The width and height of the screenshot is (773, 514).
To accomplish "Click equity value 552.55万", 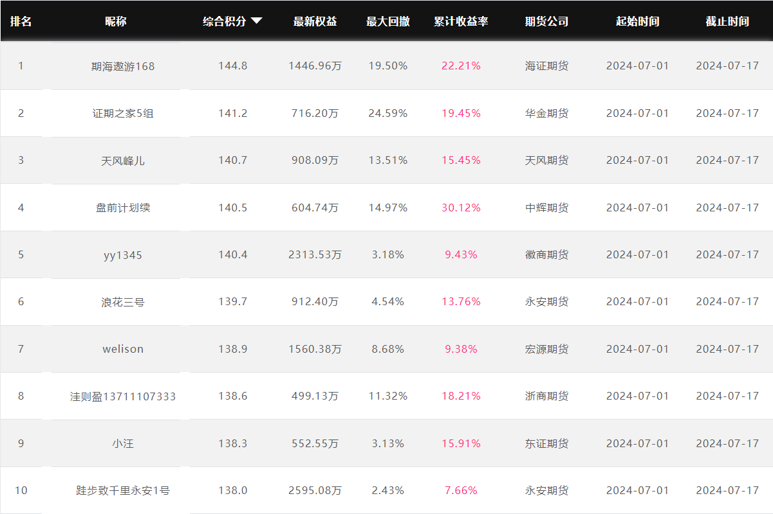I will pyautogui.click(x=315, y=443).
